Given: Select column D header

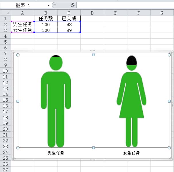Looking at the screenshot, I should pyautogui.click(x=92, y=13).
